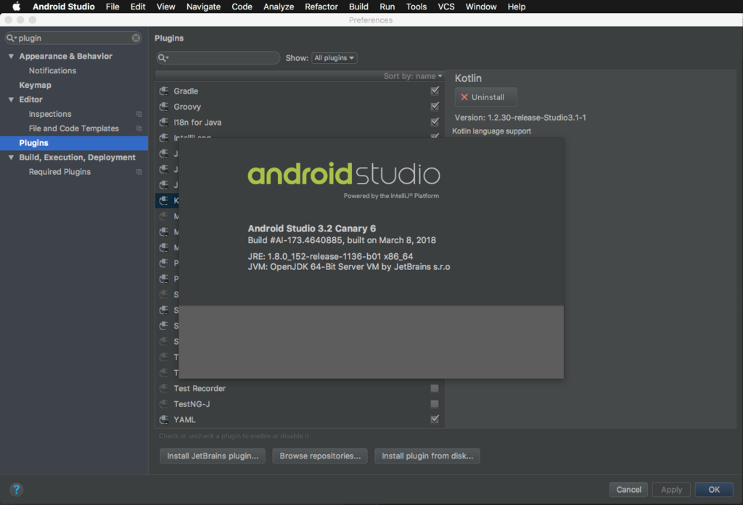
Task: Click the magnifier icon in sidebar search
Action: [12, 38]
